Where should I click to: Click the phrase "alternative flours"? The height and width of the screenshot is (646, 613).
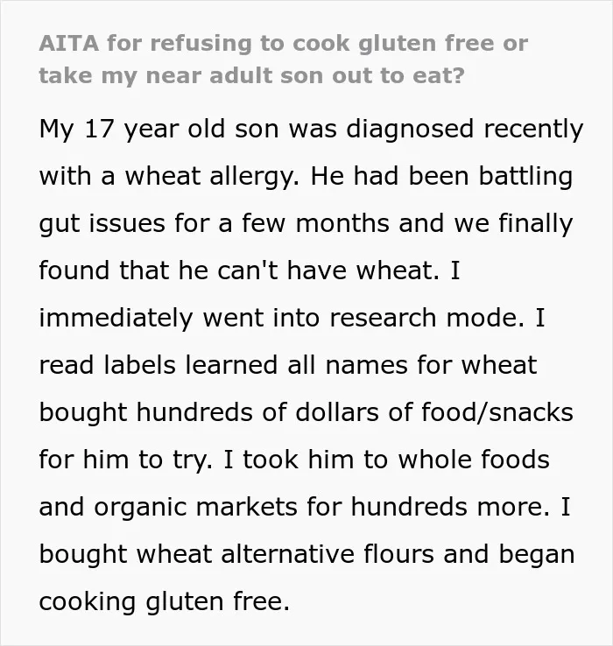click(x=328, y=554)
